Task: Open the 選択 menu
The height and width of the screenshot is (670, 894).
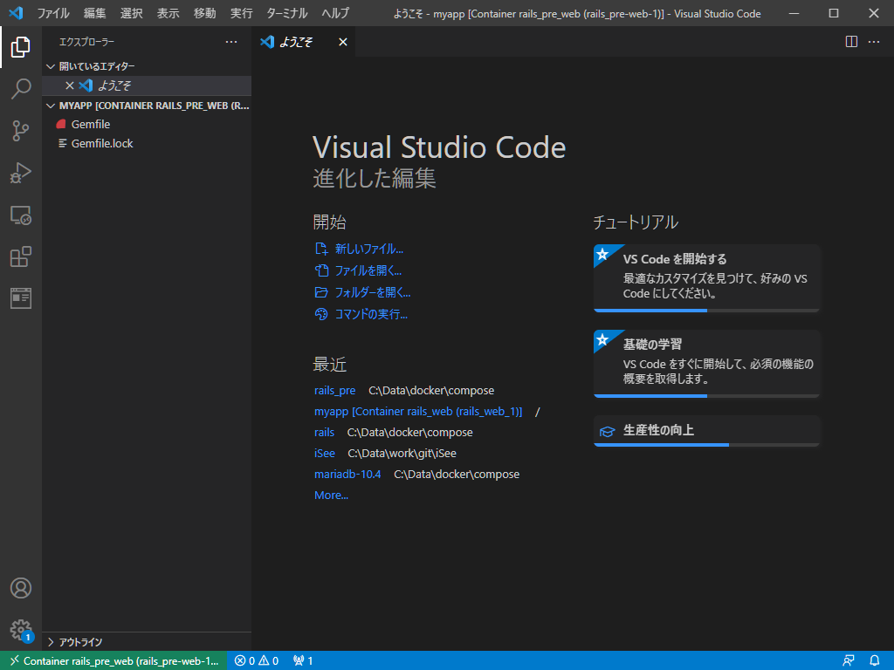Action: coord(131,13)
